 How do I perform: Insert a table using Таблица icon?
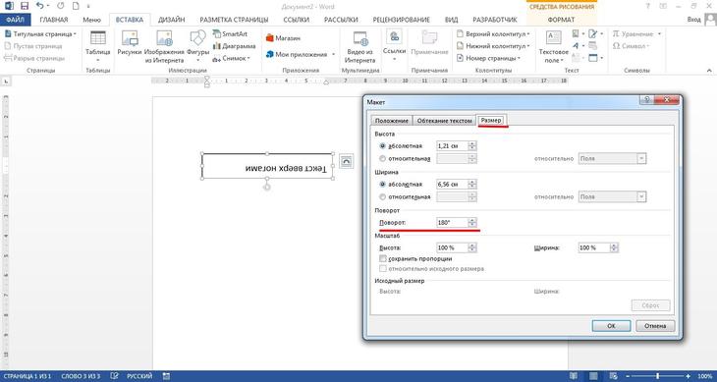(98, 46)
